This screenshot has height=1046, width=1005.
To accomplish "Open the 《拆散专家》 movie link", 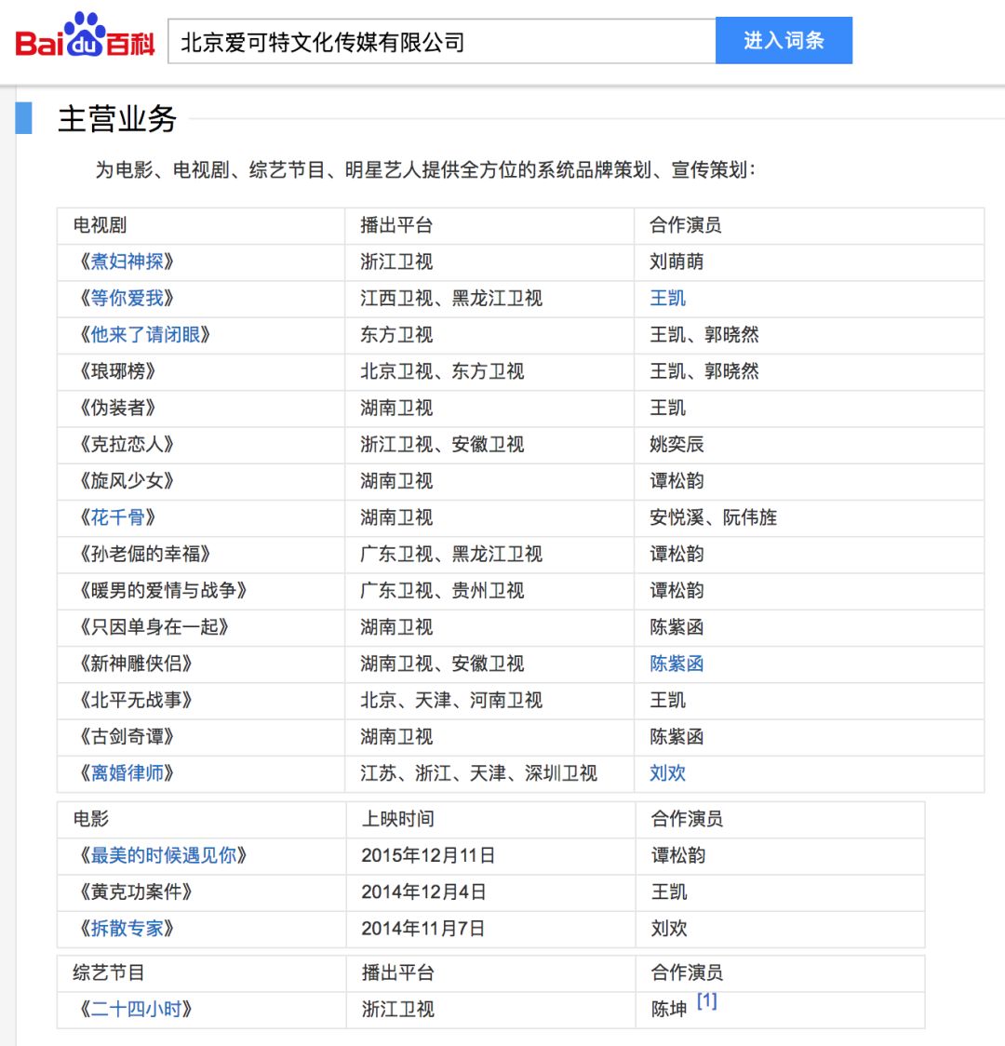I will [x=127, y=928].
